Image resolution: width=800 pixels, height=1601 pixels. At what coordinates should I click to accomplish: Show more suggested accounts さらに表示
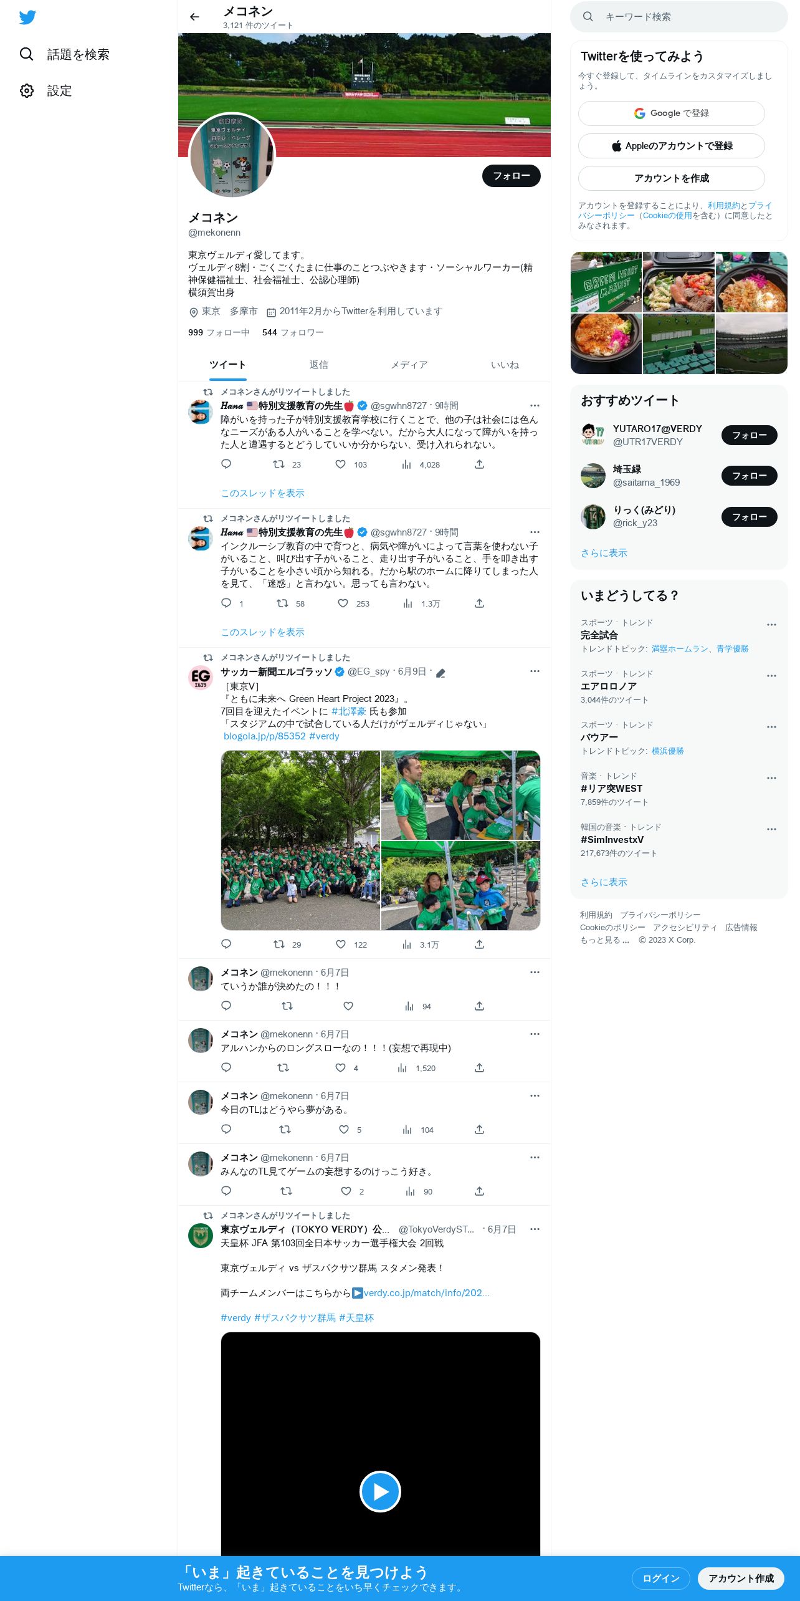(604, 553)
